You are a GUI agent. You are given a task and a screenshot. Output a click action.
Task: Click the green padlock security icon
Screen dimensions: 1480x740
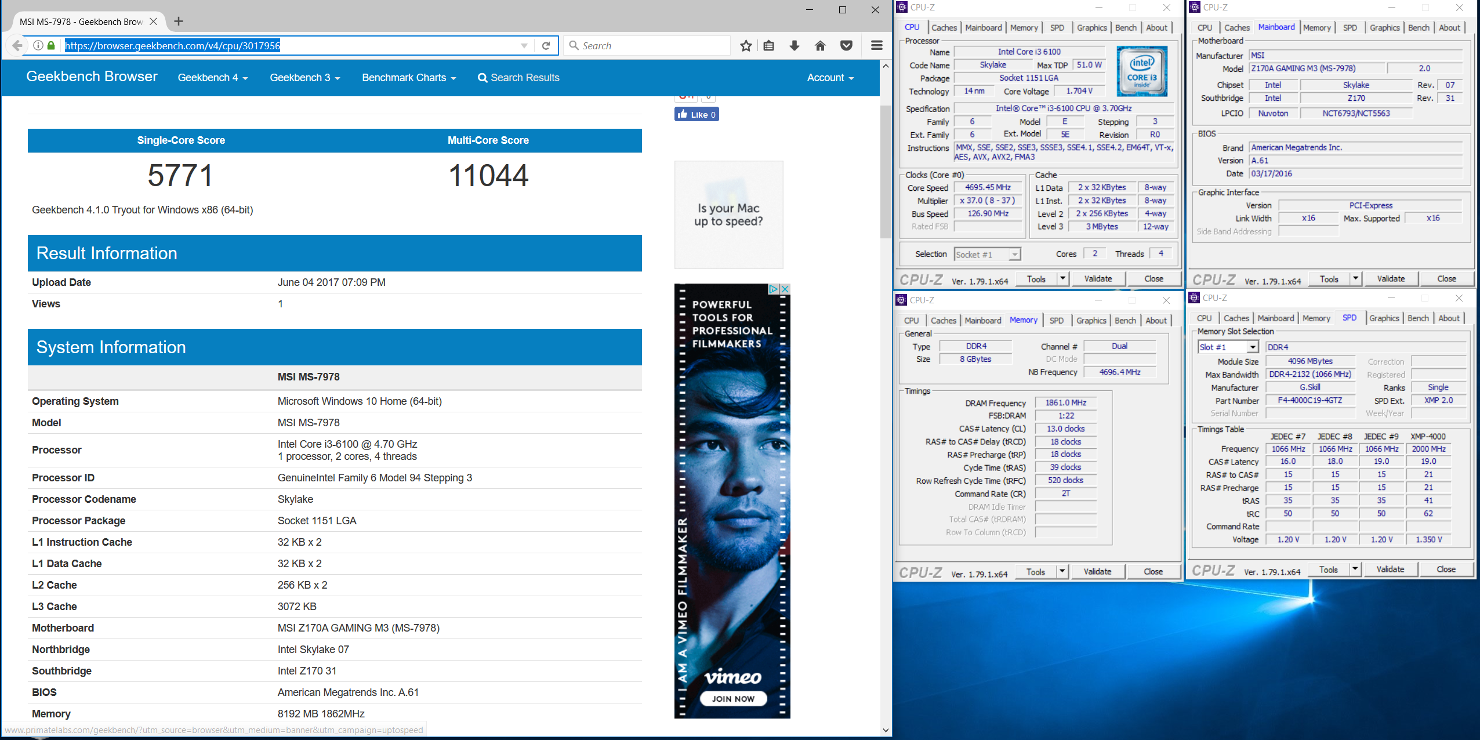pyautogui.click(x=51, y=45)
